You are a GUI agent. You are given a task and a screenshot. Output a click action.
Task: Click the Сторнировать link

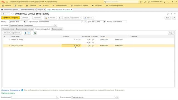(x=15, y=90)
